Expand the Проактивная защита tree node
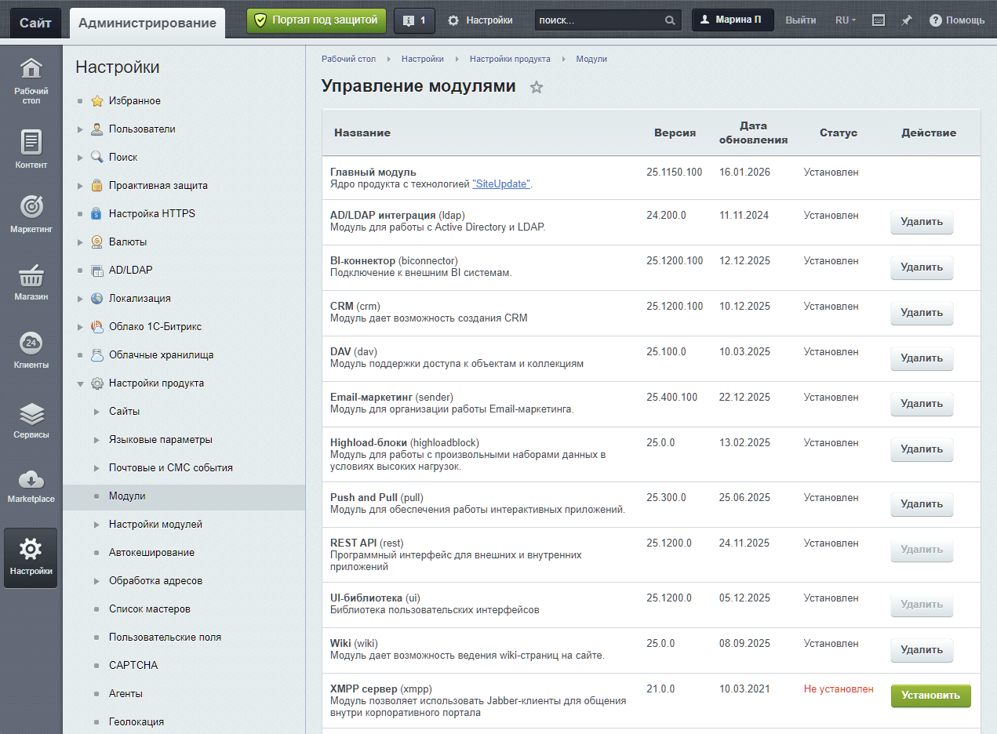The height and width of the screenshot is (734, 997). pos(80,186)
